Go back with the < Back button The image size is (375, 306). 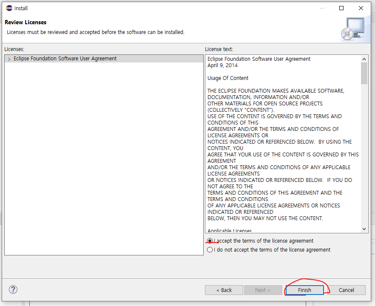point(224,290)
